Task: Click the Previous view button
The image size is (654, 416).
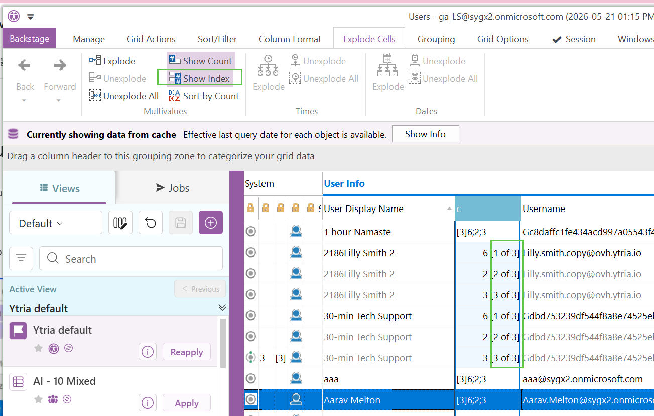Action: click(200, 289)
